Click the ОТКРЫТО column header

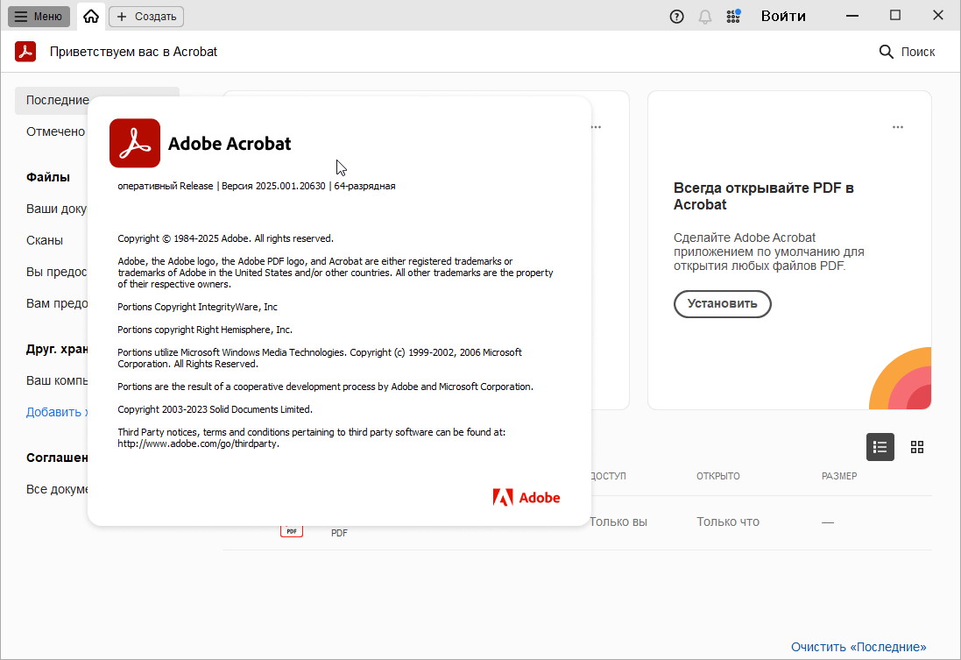717,476
